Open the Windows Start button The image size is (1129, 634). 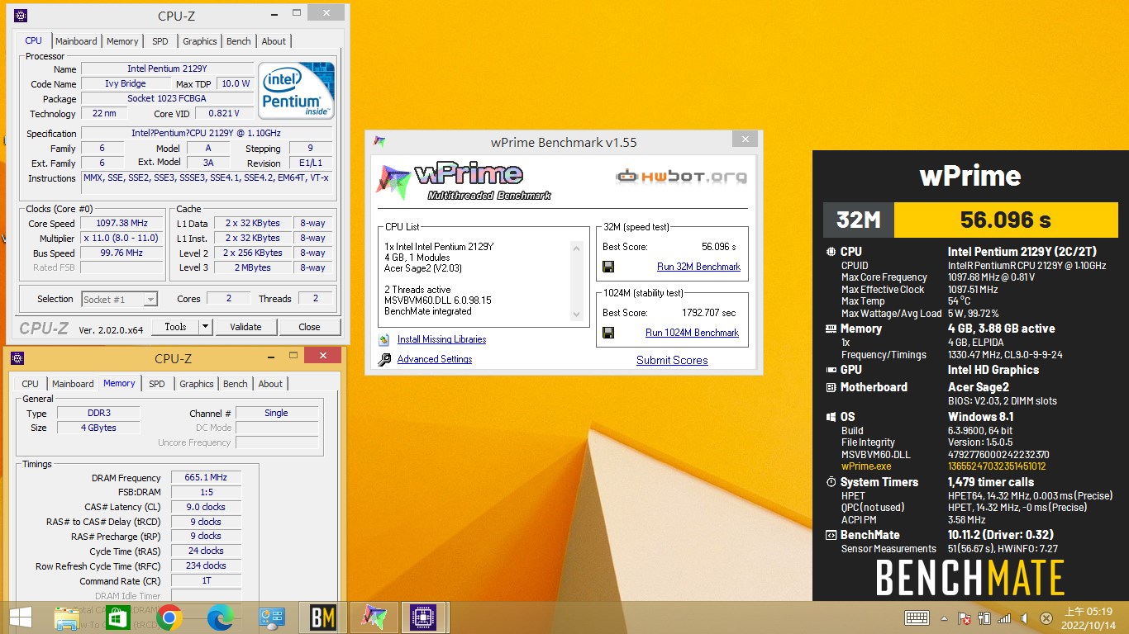(x=21, y=617)
